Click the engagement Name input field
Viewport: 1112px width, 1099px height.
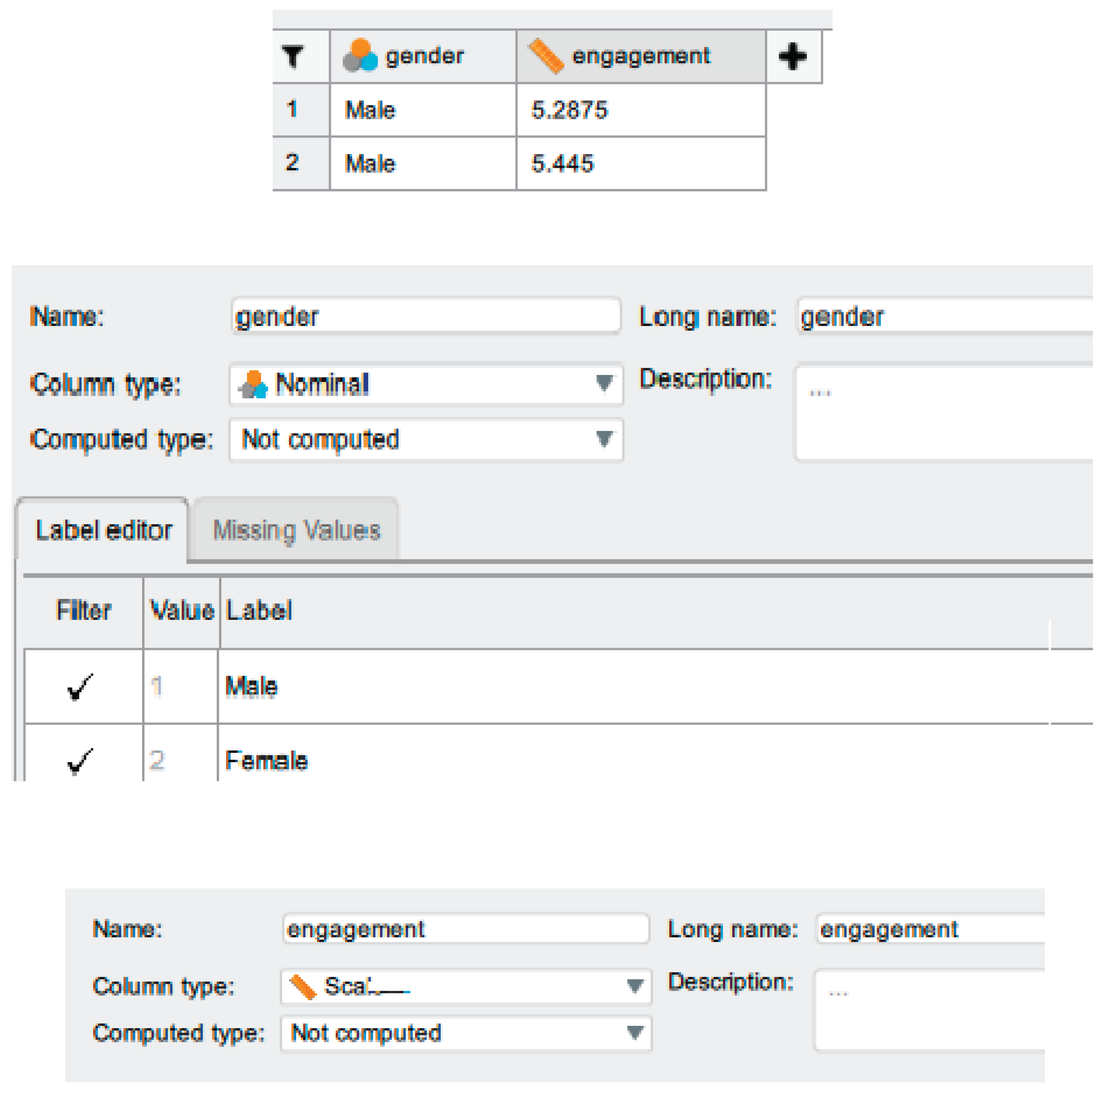click(x=466, y=929)
